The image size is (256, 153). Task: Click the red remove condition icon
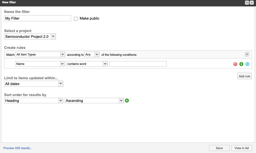point(235,64)
